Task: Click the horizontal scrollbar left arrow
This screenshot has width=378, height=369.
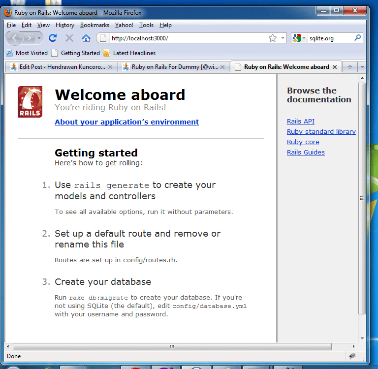Action: (8, 346)
